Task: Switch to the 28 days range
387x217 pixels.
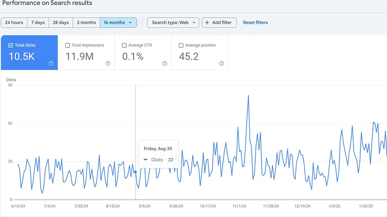Action: click(61, 23)
